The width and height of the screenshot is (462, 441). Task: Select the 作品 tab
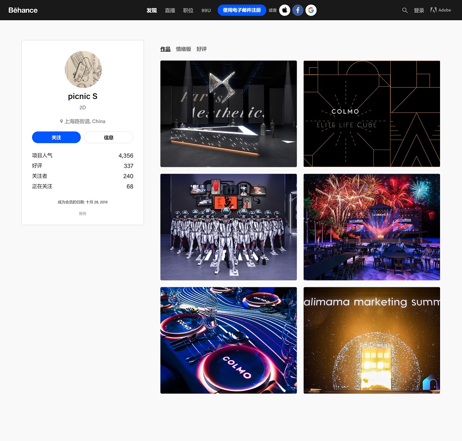[165, 49]
